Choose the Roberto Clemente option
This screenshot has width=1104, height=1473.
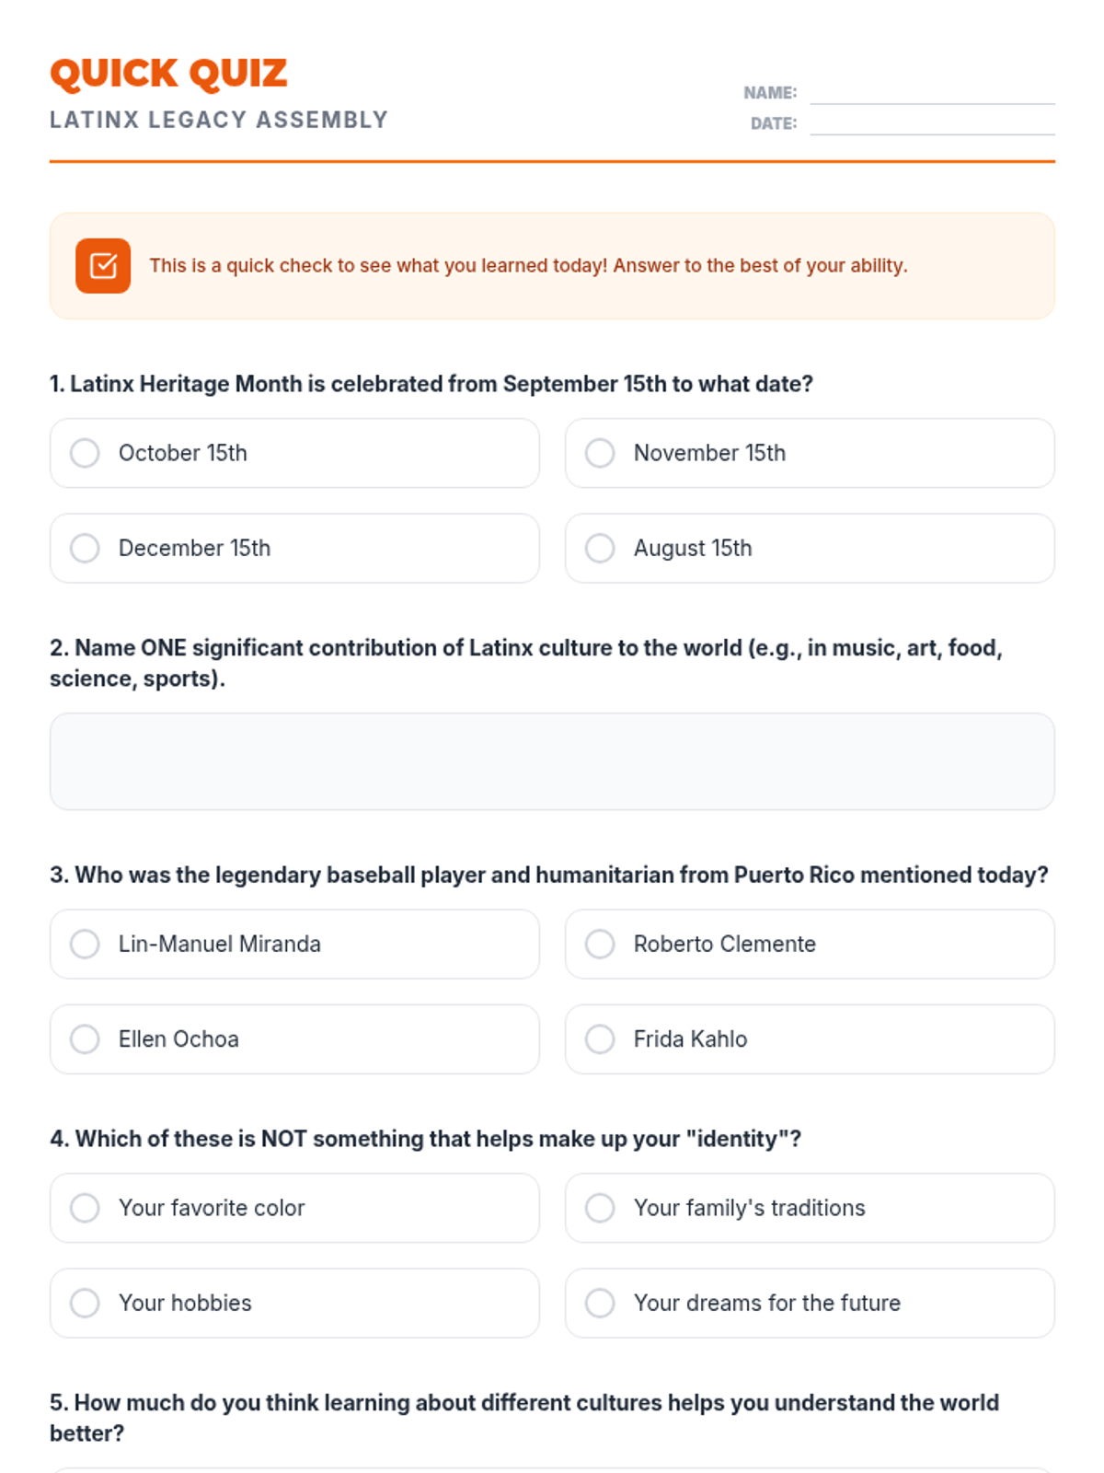600,944
